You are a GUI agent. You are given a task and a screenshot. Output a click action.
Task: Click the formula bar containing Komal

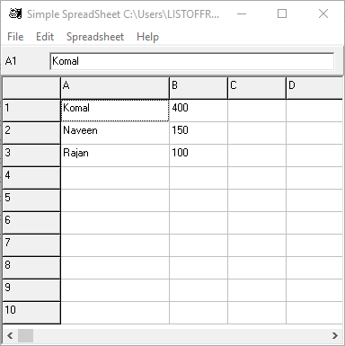coord(191,61)
